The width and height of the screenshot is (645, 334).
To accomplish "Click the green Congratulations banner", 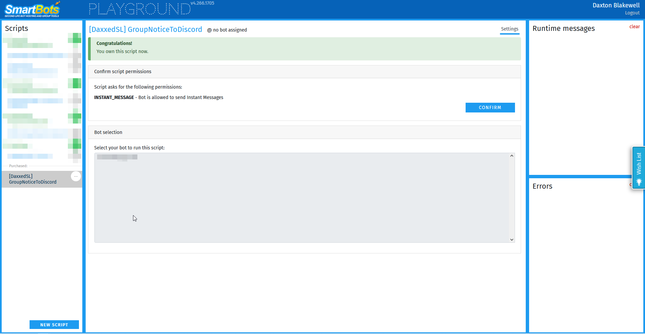I will 304,49.
